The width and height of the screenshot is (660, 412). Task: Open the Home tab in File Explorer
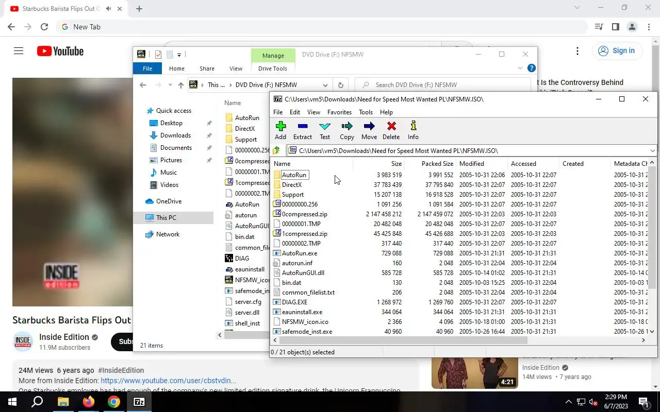[177, 68]
